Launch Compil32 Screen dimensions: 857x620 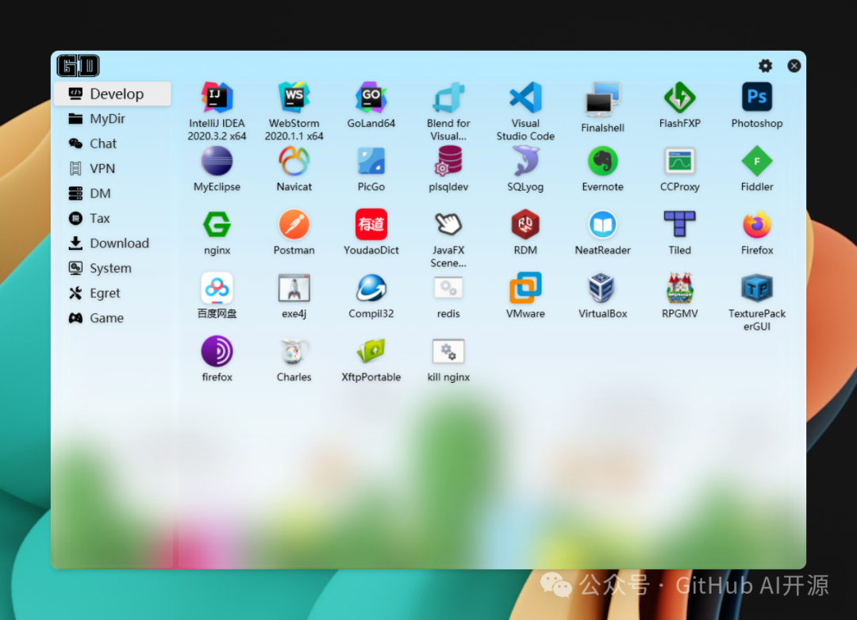click(371, 288)
